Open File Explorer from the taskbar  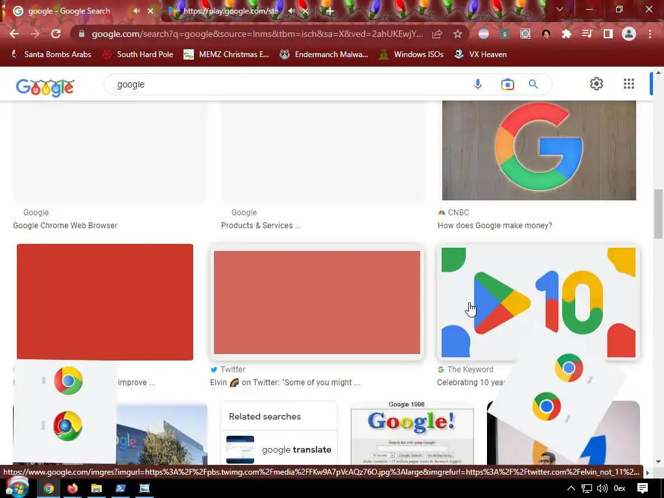click(x=97, y=489)
